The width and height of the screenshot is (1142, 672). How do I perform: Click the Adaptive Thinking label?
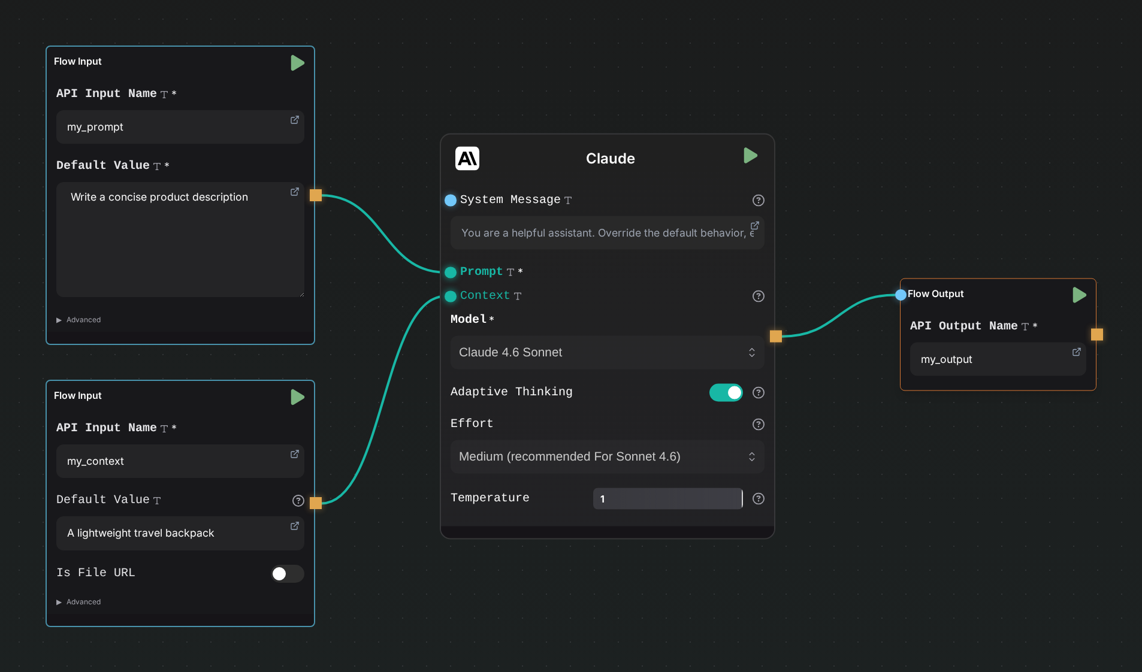click(511, 392)
